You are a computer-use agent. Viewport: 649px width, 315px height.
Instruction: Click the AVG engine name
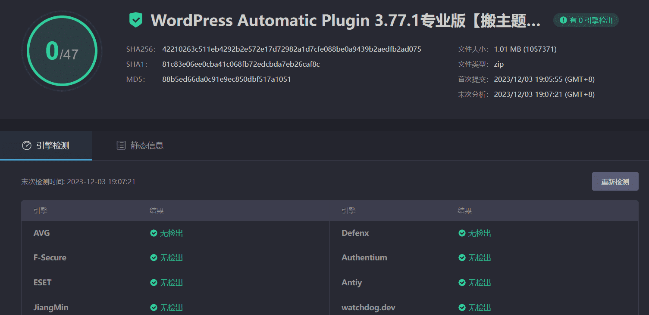click(42, 233)
